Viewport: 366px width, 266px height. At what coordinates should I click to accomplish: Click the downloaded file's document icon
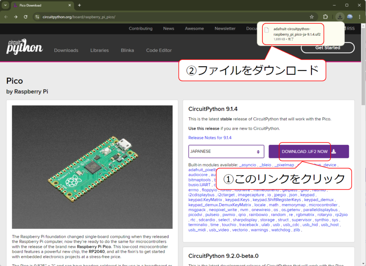point(267,30)
